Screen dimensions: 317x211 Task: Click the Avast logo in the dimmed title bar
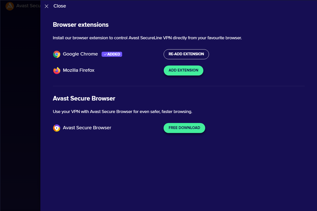(10, 6)
